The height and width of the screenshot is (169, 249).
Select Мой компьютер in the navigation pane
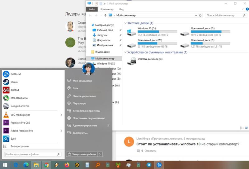click(104, 58)
